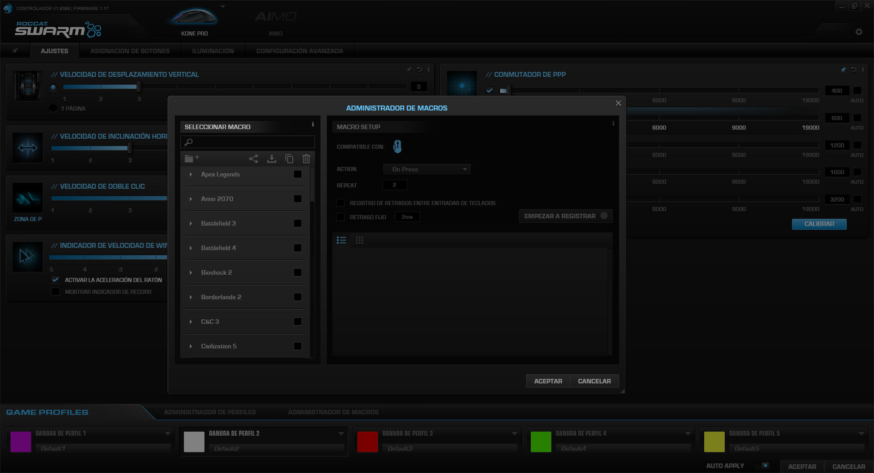Image resolution: width=874 pixels, height=473 pixels.
Task: Click the macro search magnifier icon
Action: pos(188,142)
